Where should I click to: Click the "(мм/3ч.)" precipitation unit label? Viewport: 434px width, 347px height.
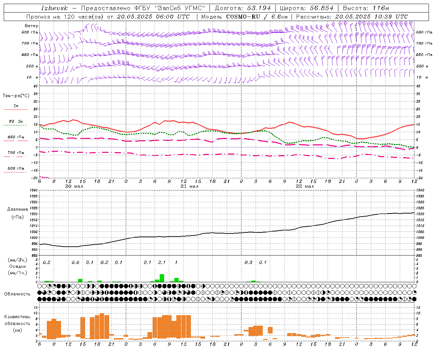click(17, 260)
